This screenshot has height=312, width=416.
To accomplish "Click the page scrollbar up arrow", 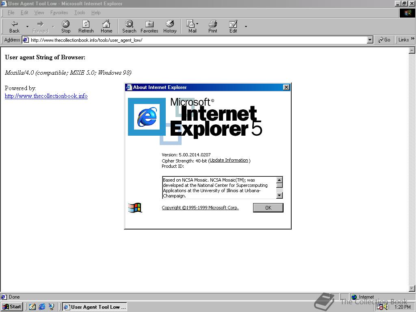I will 412,50.
